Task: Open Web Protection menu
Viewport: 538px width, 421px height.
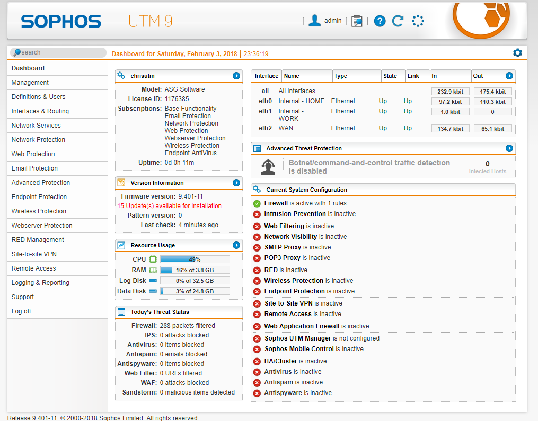Action: (57, 154)
